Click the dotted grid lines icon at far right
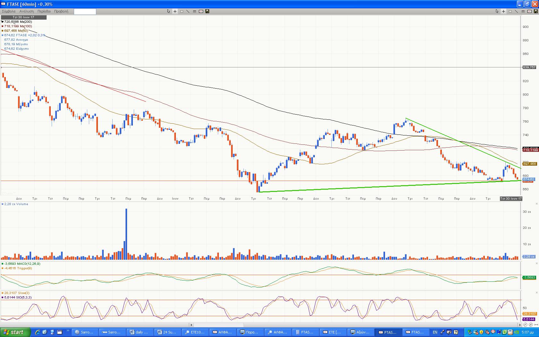The height and width of the screenshot is (337, 539). point(523,11)
